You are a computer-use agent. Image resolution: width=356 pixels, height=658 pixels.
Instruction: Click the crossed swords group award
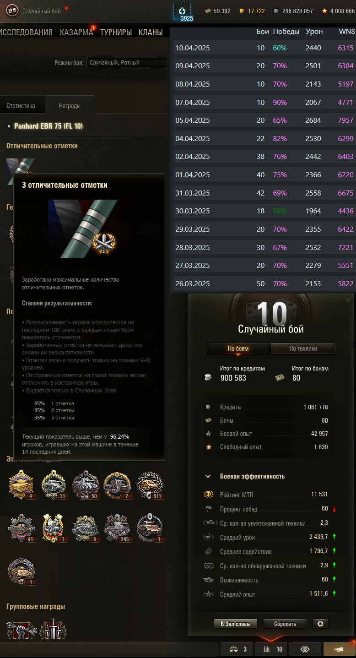(53, 630)
